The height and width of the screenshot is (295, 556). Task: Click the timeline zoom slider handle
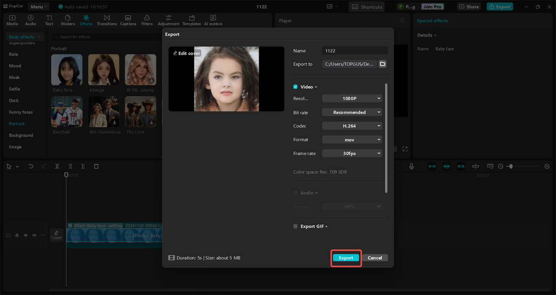511,166
